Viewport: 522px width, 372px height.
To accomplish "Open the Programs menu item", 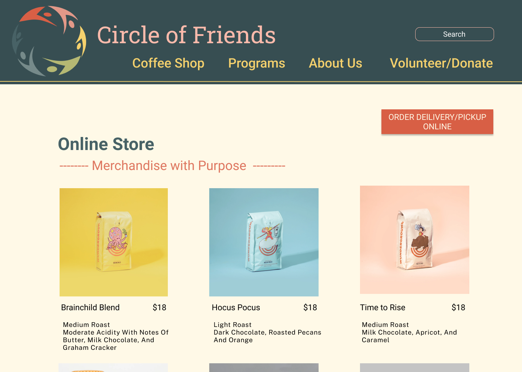I will [256, 63].
